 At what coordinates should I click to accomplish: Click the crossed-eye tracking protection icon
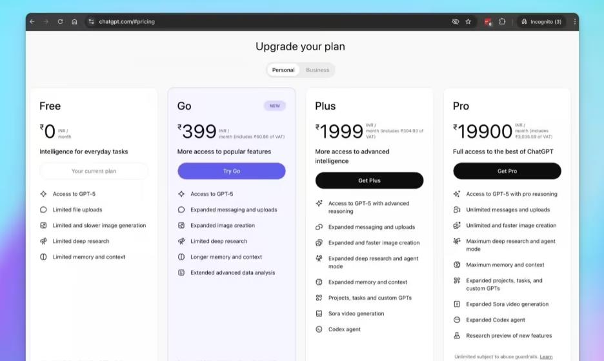[x=456, y=21]
